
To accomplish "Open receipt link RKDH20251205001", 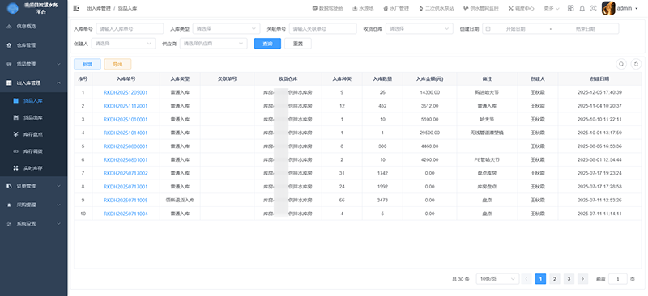I will click(126, 92).
